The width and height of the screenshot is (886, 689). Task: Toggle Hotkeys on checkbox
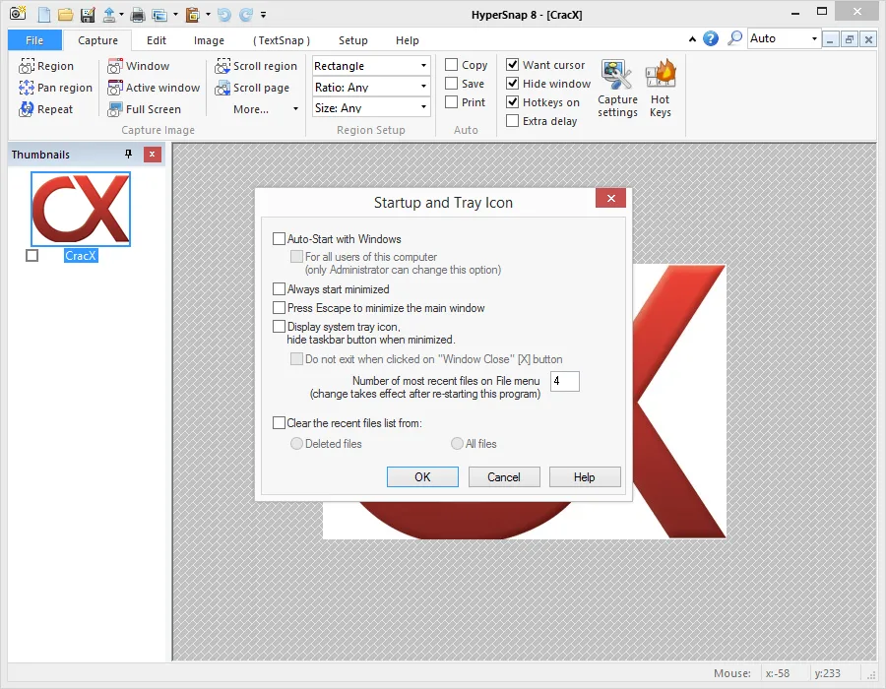pos(512,102)
